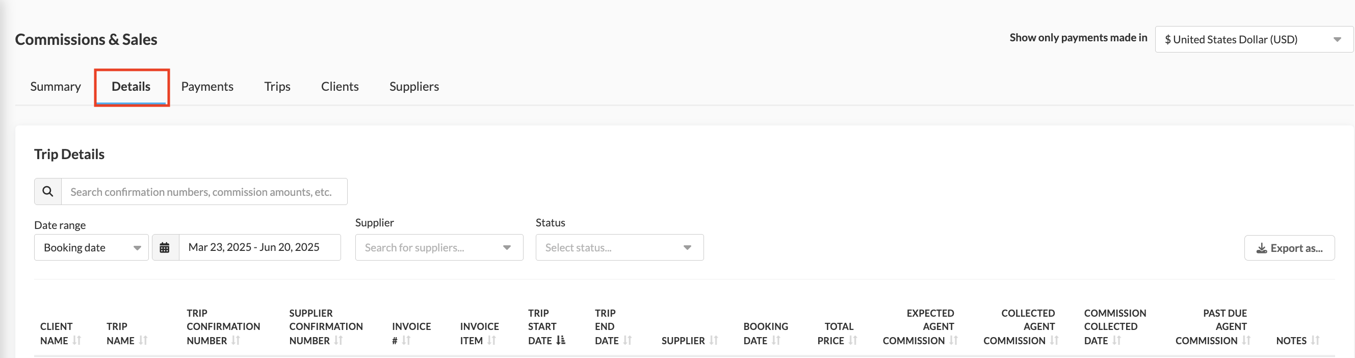
Task: Sort by Notes column icon
Action: [x=1315, y=341]
